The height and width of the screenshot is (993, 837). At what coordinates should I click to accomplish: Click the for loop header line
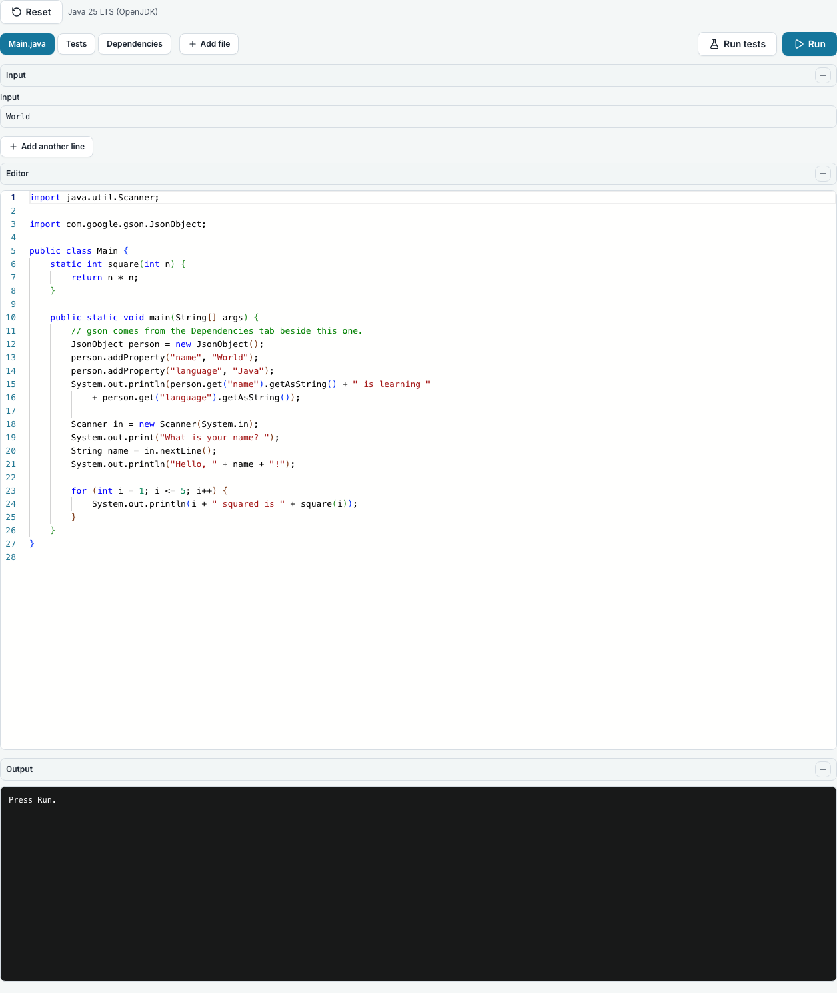tap(149, 491)
